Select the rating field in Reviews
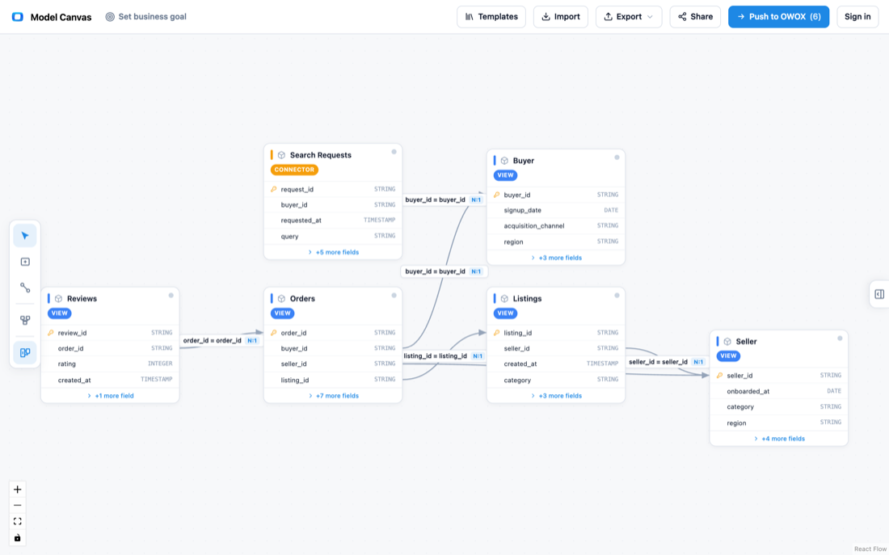The height and width of the screenshot is (555, 889). 111,364
